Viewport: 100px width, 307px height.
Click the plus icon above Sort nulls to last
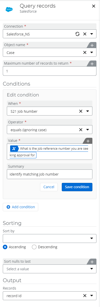(x=92, y=262)
